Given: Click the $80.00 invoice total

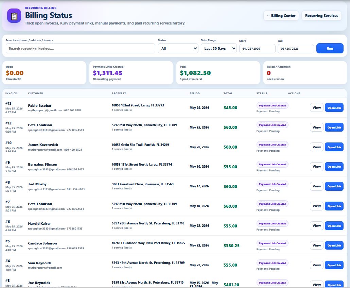Looking at the screenshot, I should (230, 147).
